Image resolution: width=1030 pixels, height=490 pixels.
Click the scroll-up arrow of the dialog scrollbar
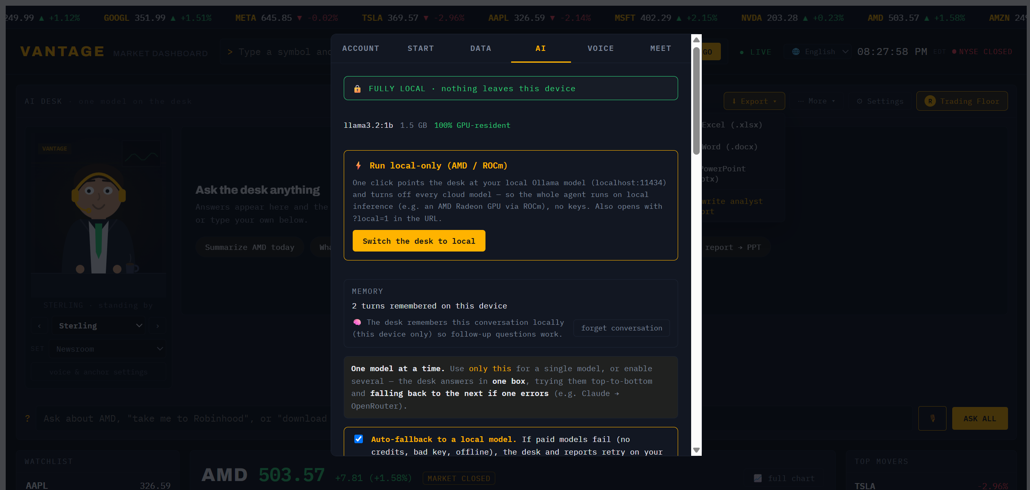coord(696,40)
